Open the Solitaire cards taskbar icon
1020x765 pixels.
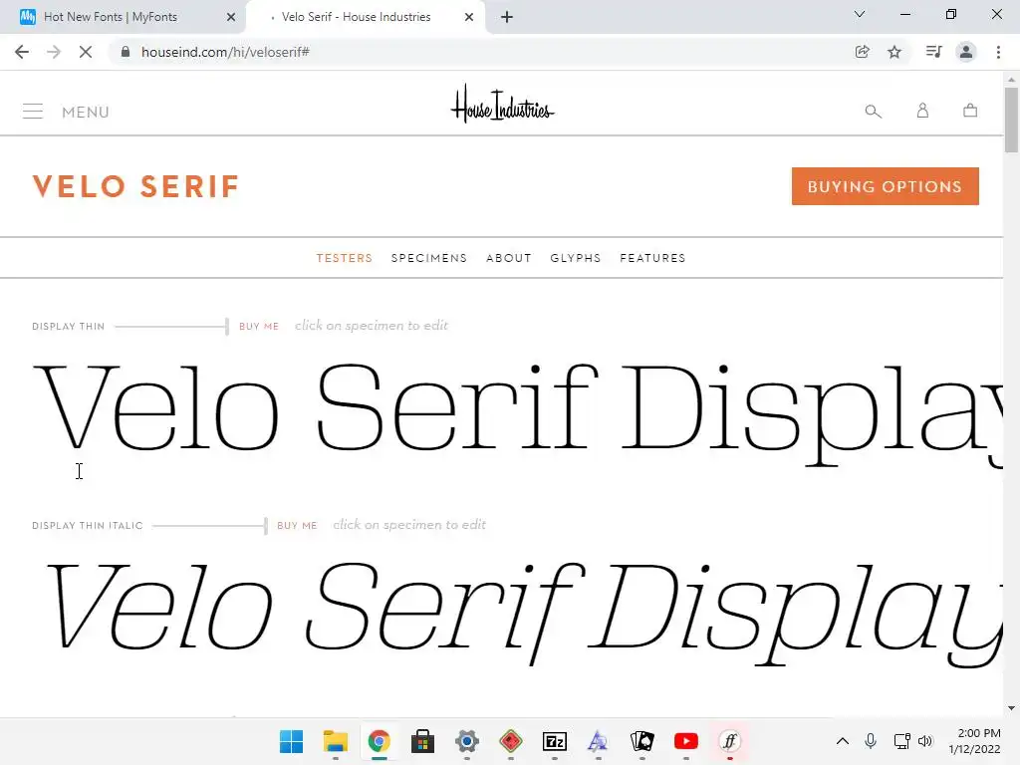(642, 741)
